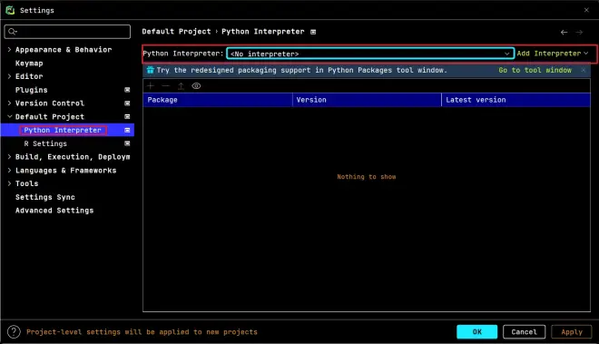The height and width of the screenshot is (344, 599).
Task: Select Plugins in settings tree
Action: (32, 90)
